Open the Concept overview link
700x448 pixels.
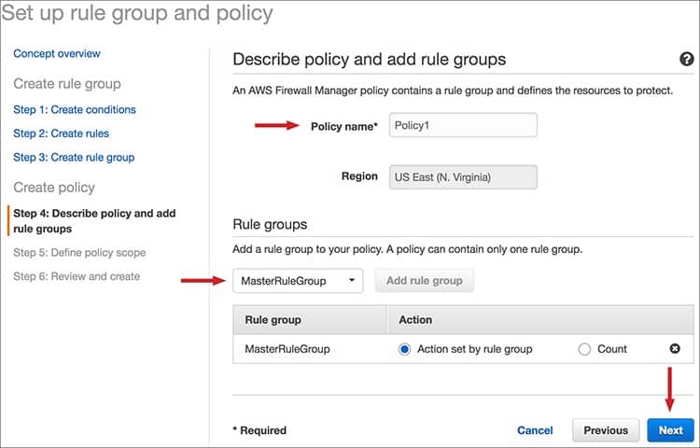(x=57, y=53)
